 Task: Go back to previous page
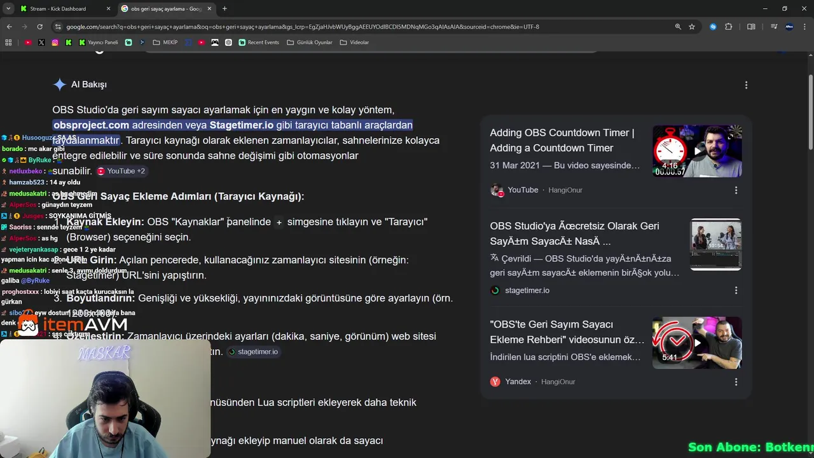[9, 27]
